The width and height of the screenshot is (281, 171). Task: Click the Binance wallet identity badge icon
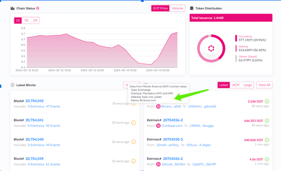pyautogui.click(x=158, y=106)
